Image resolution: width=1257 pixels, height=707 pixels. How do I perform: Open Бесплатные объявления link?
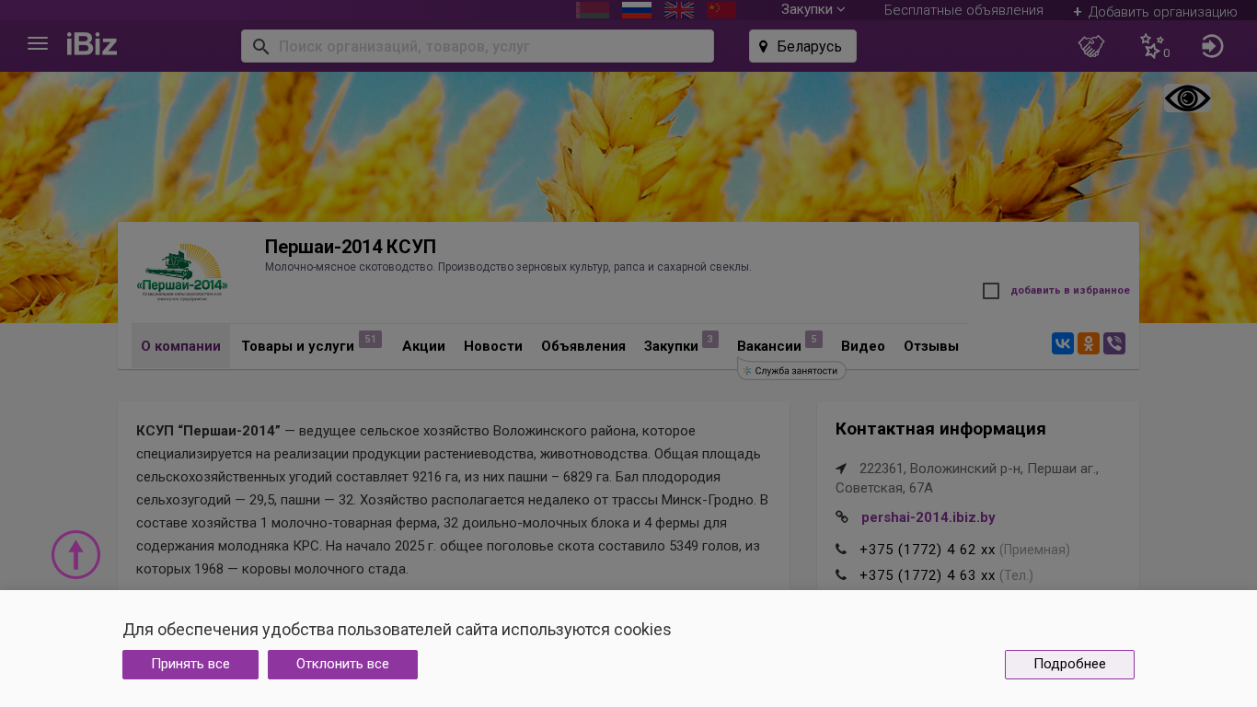(x=963, y=10)
